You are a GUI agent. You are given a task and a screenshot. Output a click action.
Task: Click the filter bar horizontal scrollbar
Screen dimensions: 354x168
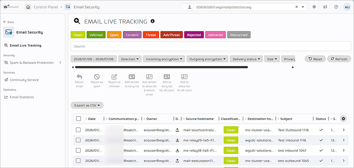tap(161, 67)
